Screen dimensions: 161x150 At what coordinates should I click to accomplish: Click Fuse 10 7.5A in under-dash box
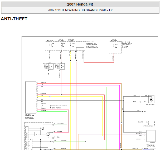point(52,45)
